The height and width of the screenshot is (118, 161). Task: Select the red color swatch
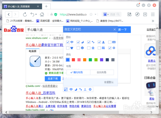coord(73,60)
